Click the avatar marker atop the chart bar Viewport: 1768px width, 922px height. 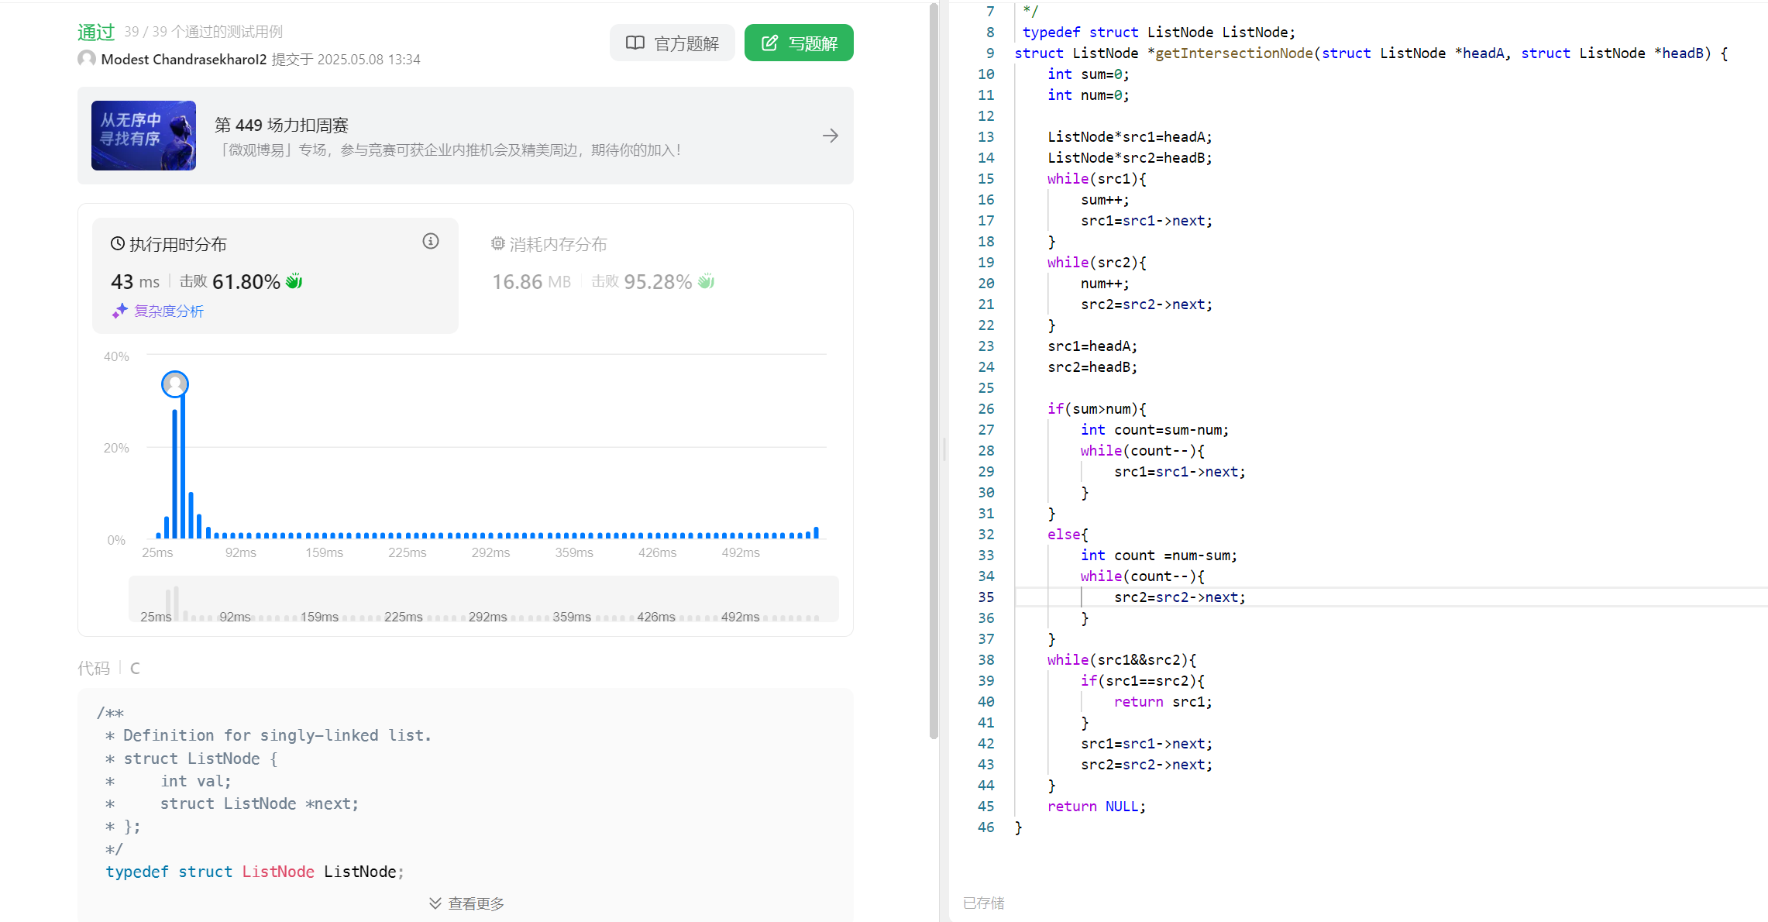[175, 384]
